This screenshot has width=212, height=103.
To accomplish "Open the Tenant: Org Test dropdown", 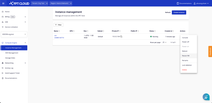I will 40,3.
